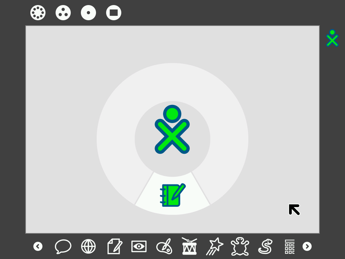Open the Journal notebook in the ring
The width and height of the screenshot is (345, 259).
pyautogui.click(x=172, y=195)
